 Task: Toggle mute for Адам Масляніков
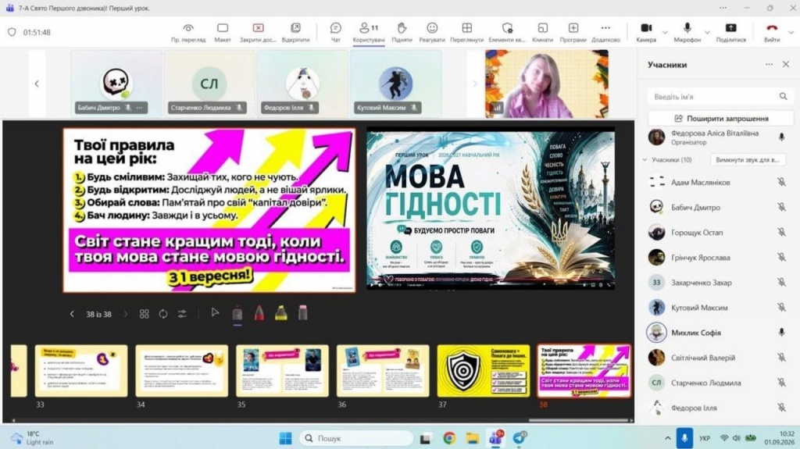pyautogui.click(x=781, y=182)
